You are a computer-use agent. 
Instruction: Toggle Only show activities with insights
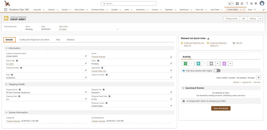(x=217, y=71)
